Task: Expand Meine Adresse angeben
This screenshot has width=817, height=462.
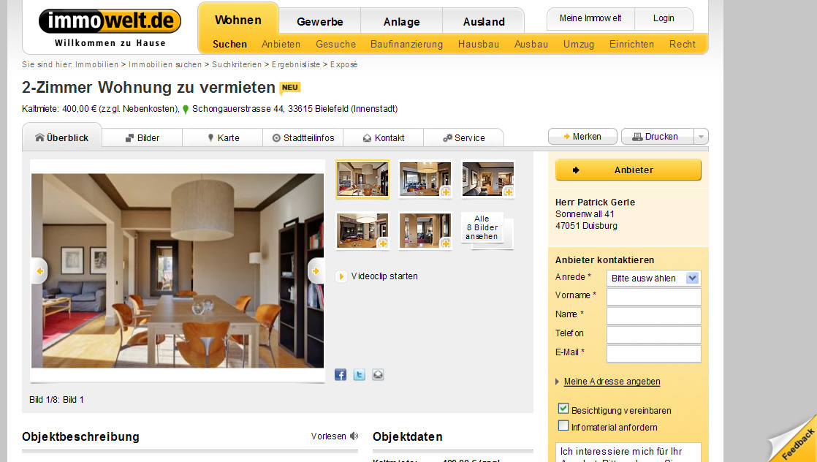Action: [x=612, y=382]
